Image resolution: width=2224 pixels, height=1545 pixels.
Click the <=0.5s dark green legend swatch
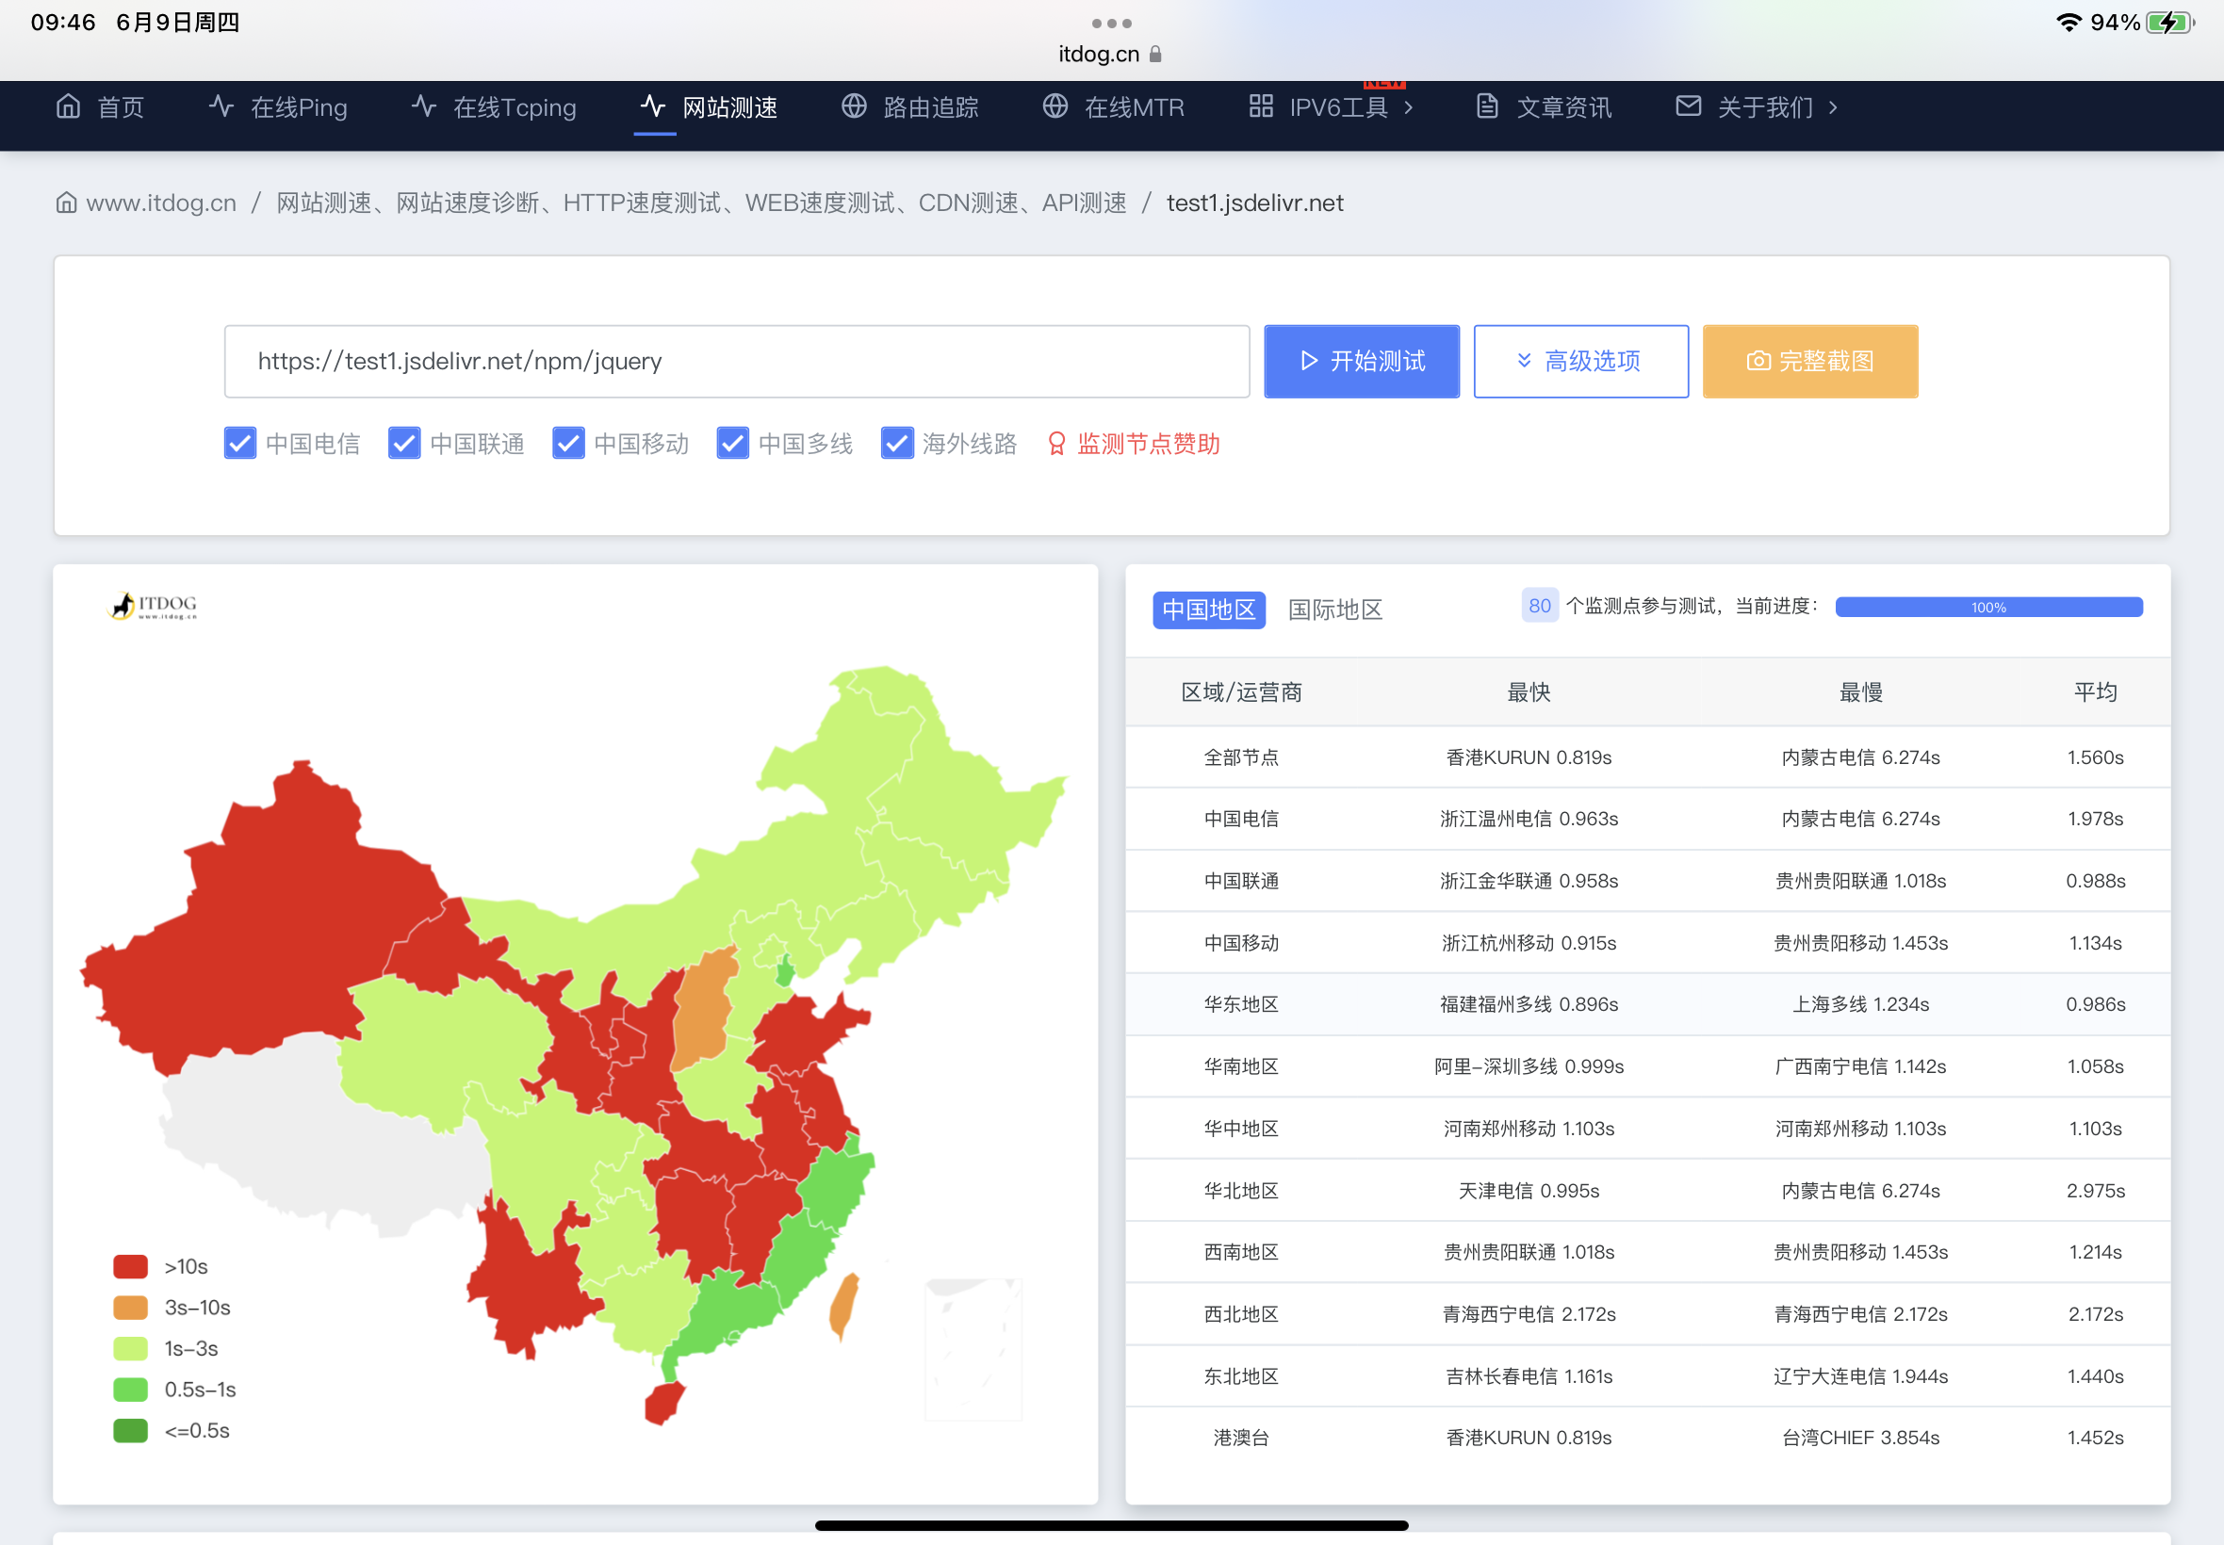(130, 1430)
